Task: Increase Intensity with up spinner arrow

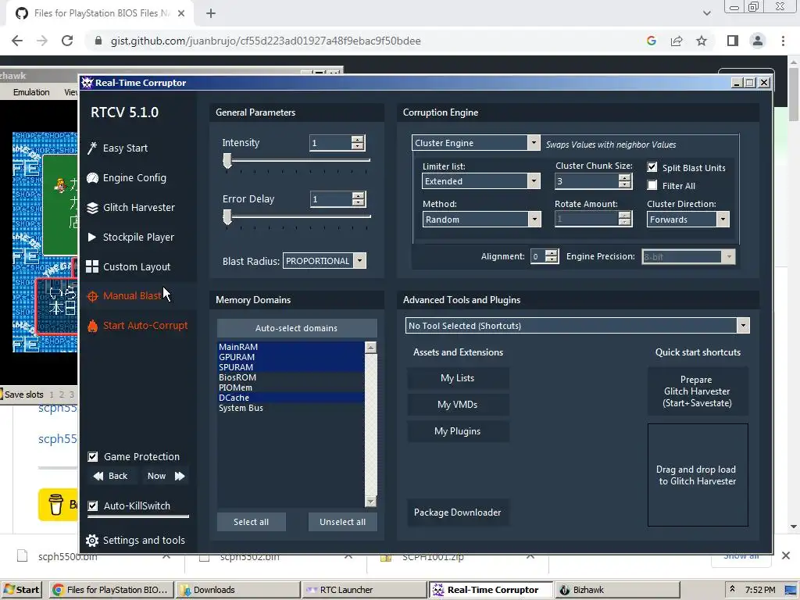Action: (x=358, y=139)
